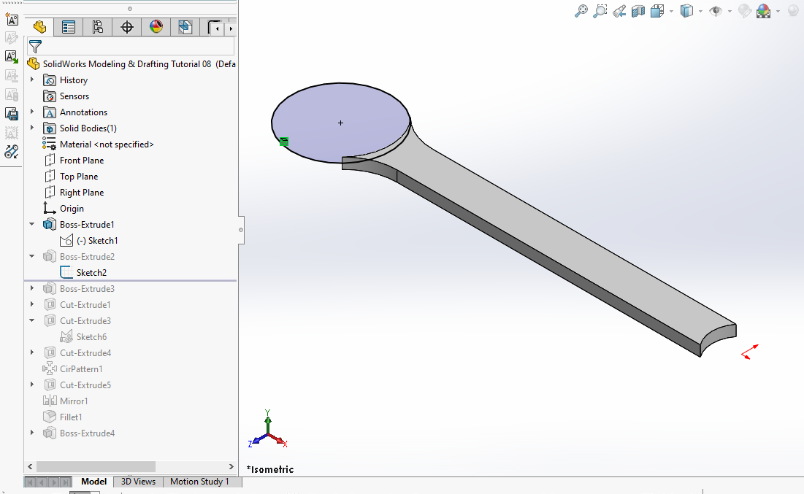Open the Section View tool
This screenshot has width=804, height=494.
pyautogui.click(x=638, y=11)
